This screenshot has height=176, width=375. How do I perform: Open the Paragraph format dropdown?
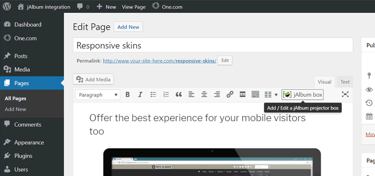[98, 95]
